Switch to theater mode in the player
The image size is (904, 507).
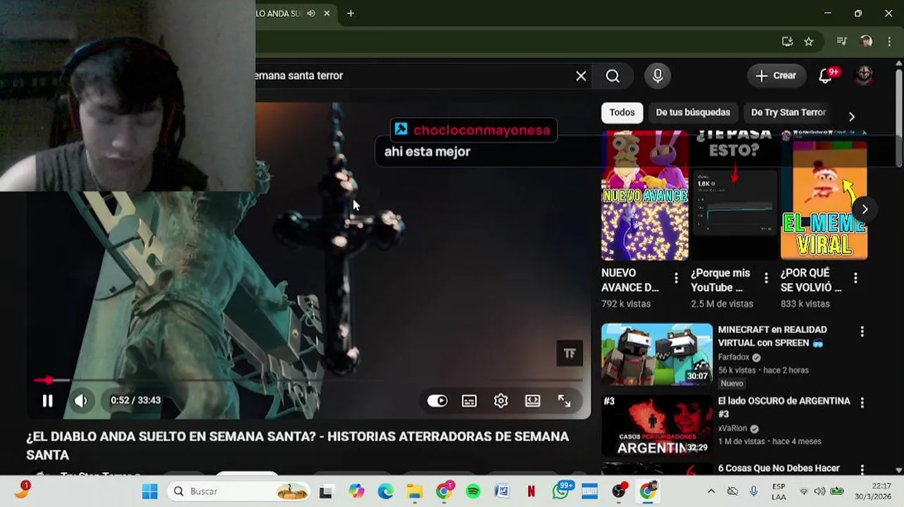(x=532, y=401)
